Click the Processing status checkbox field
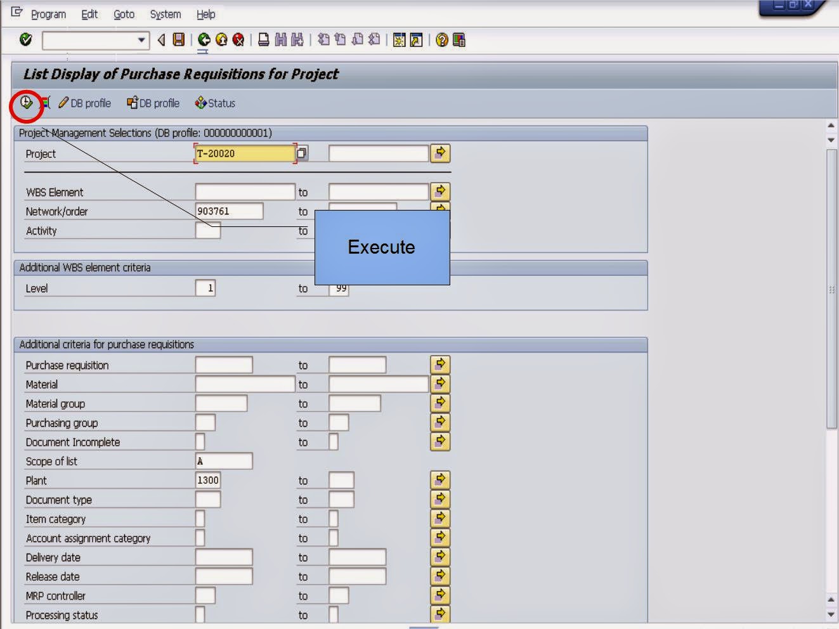 [200, 614]
